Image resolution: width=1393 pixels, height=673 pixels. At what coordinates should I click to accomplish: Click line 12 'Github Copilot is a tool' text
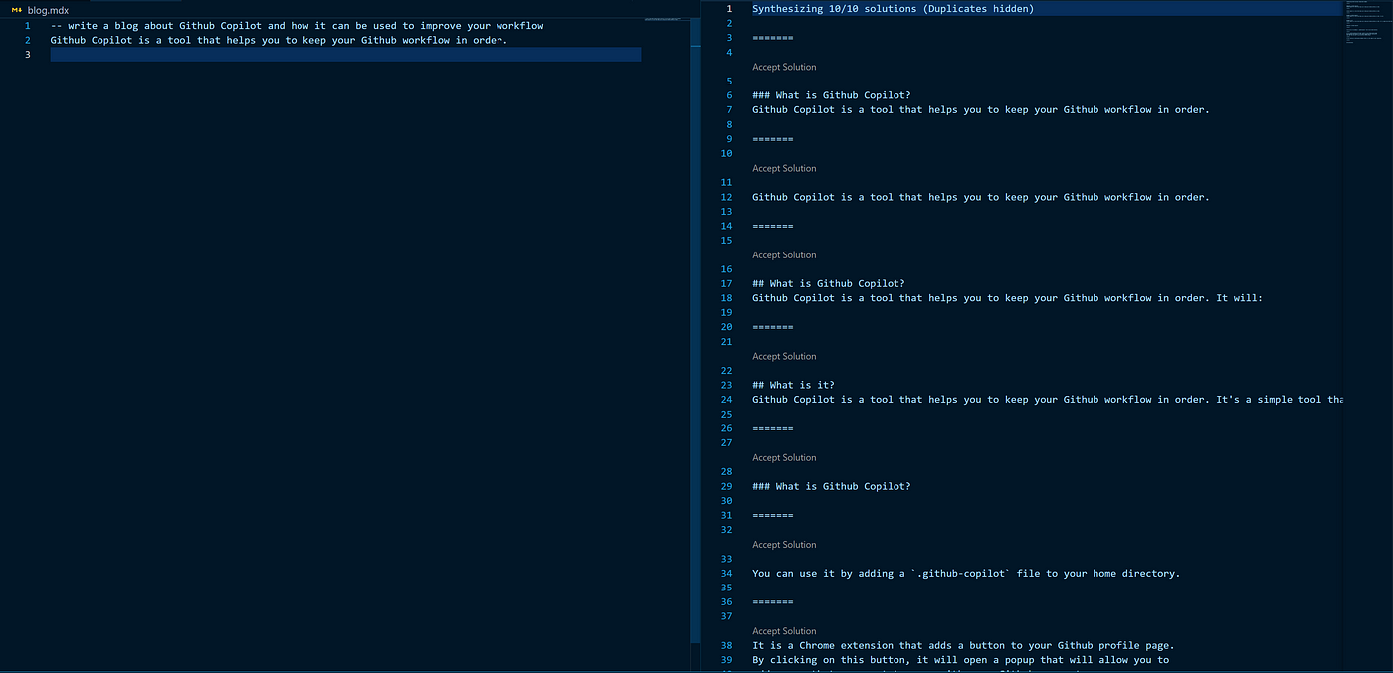pos(981,197)
